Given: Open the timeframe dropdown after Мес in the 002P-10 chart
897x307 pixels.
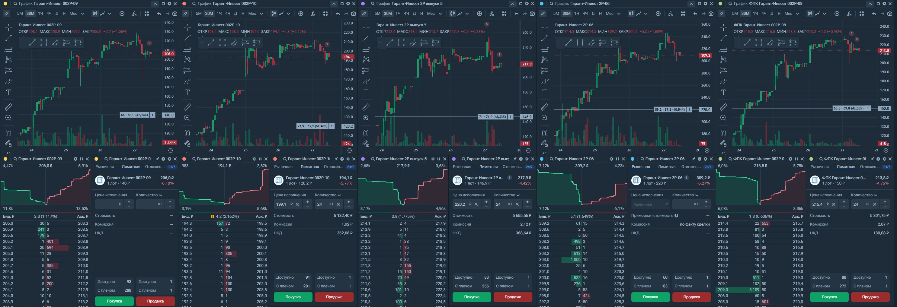Looking at the screenshot, I should (x=261, y=14).
